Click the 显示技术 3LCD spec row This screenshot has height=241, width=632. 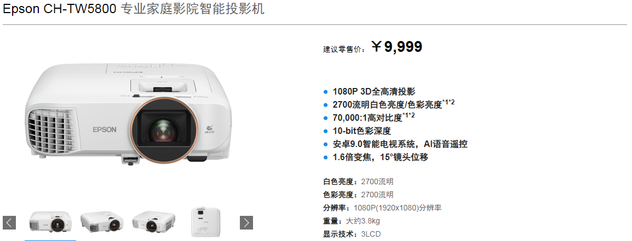tap(352, 234)
